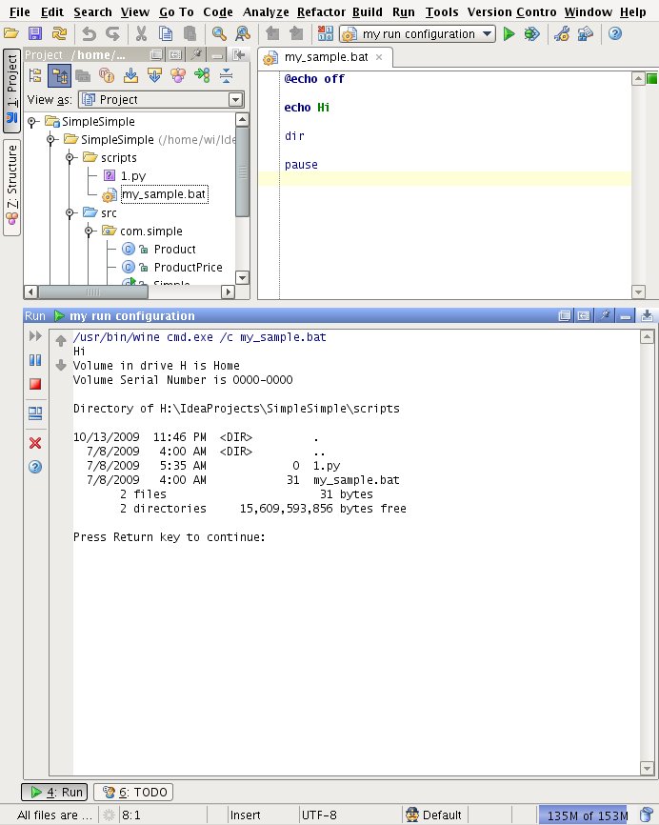
Task: Pause output in the Run panel
Action: [35, 360]
